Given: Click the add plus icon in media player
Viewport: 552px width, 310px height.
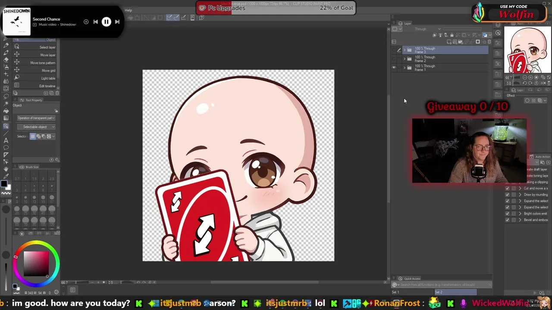Looking at the screenshot, I should click(x=86, y=22).
